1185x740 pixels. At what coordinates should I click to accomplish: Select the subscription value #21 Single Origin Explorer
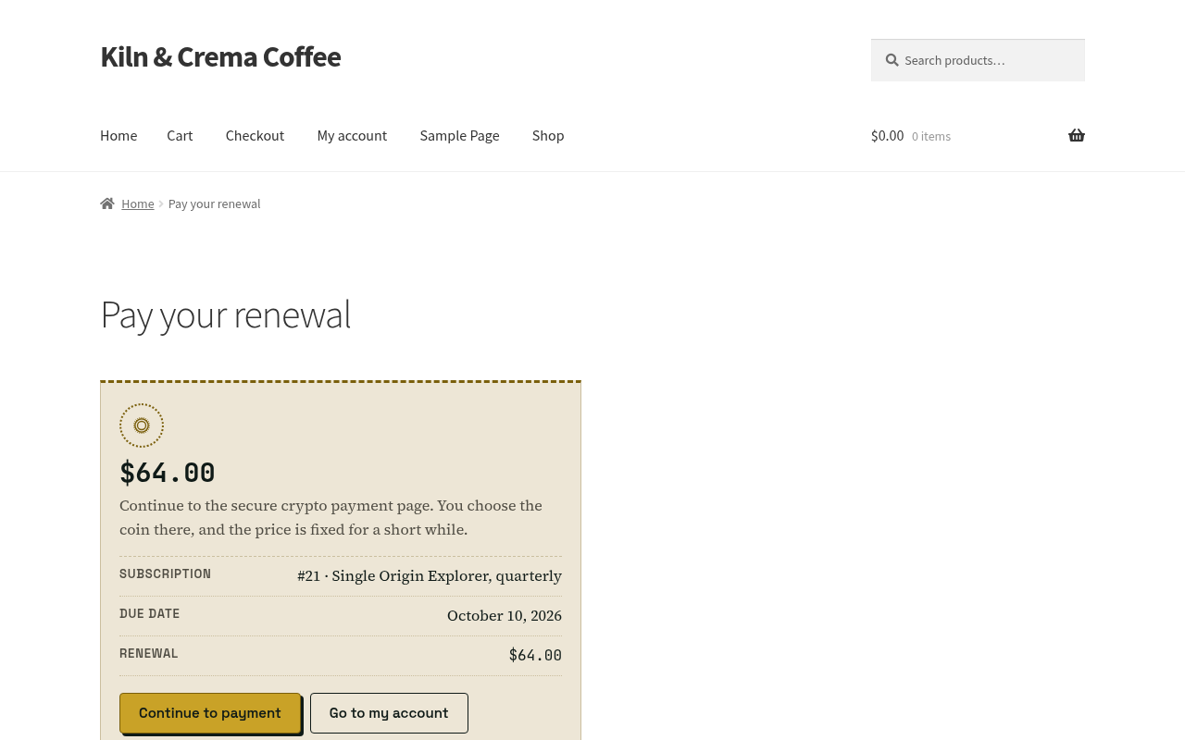[x=430, y=576]
